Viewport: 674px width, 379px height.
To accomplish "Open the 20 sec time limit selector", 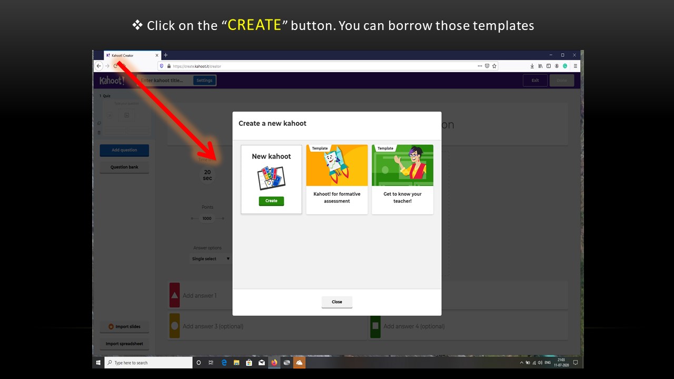I will point(207,175).
